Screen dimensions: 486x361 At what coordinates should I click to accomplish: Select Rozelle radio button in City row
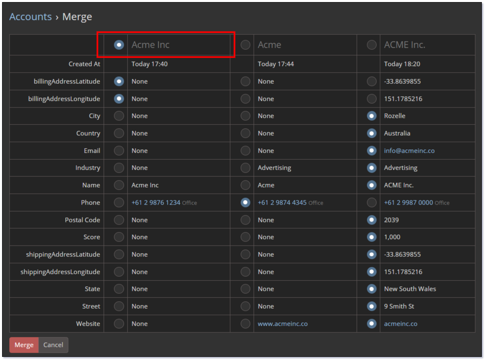(x=371, y=116)
